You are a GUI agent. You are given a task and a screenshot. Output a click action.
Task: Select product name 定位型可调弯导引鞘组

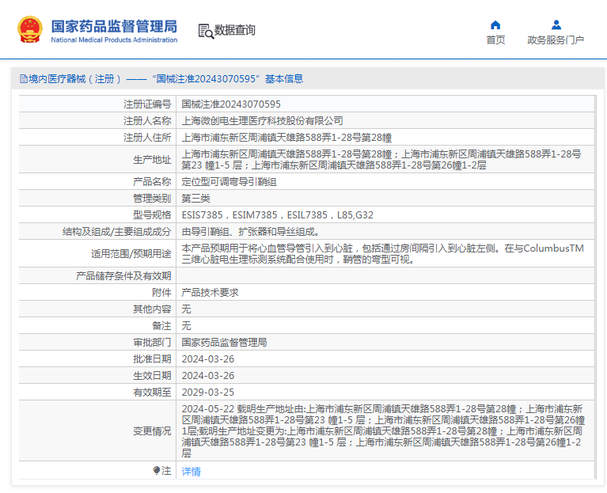pos(229,181)
